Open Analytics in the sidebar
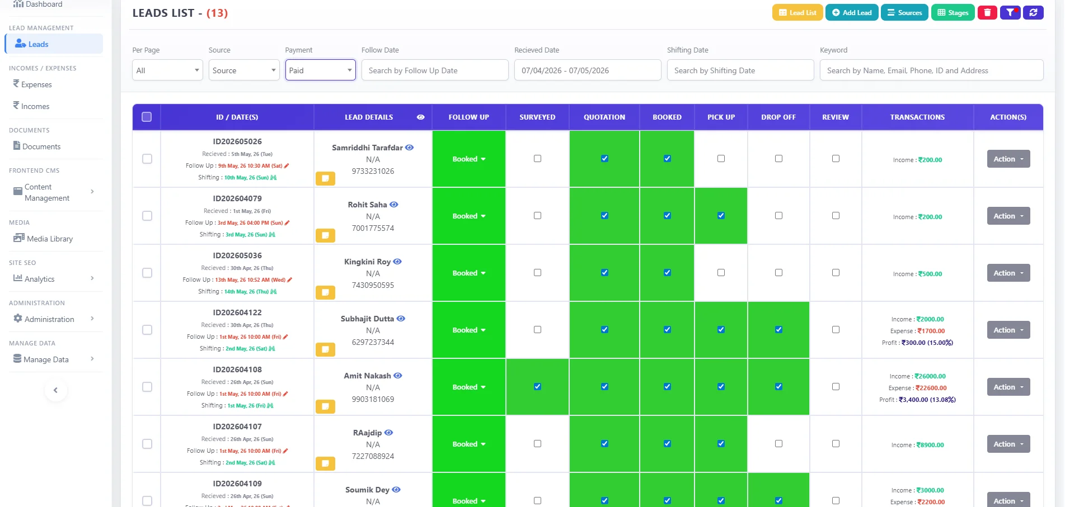Viewport: 1065px width, 507px height. pos(54,279)
